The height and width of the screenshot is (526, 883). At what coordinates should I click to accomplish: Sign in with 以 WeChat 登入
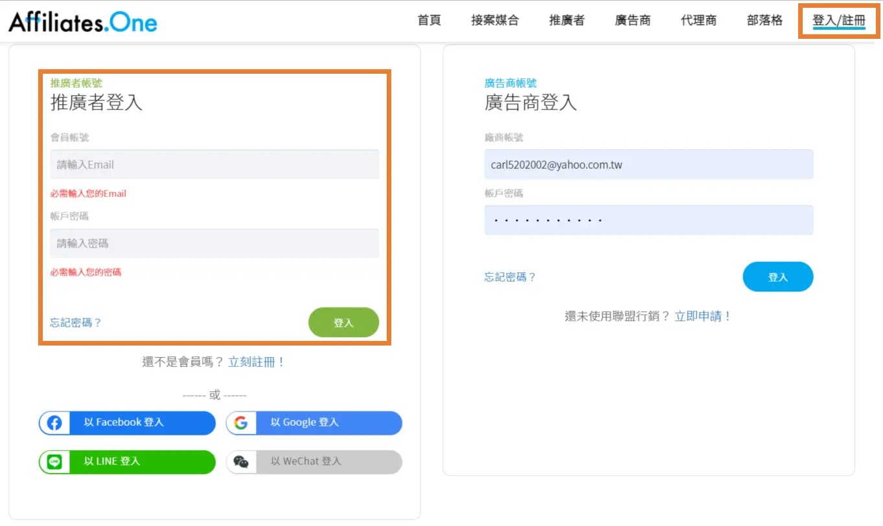coord(314,462)
